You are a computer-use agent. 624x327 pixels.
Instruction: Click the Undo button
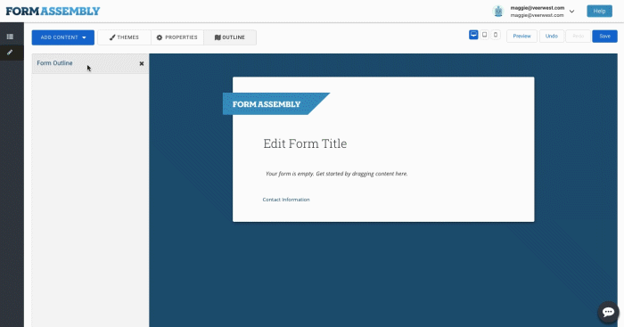click(x=552, y=37)
